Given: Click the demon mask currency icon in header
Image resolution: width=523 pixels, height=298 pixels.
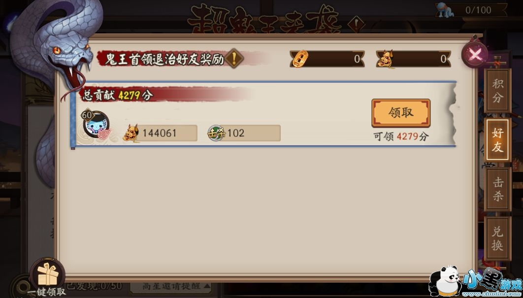Looking at the screenshot, I should click(x=385, y=59).
